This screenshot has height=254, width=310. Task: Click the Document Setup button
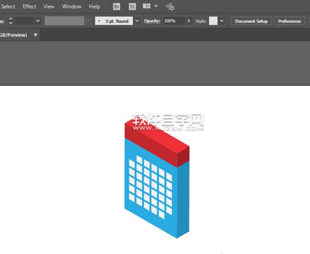click(x=252, y=21)
